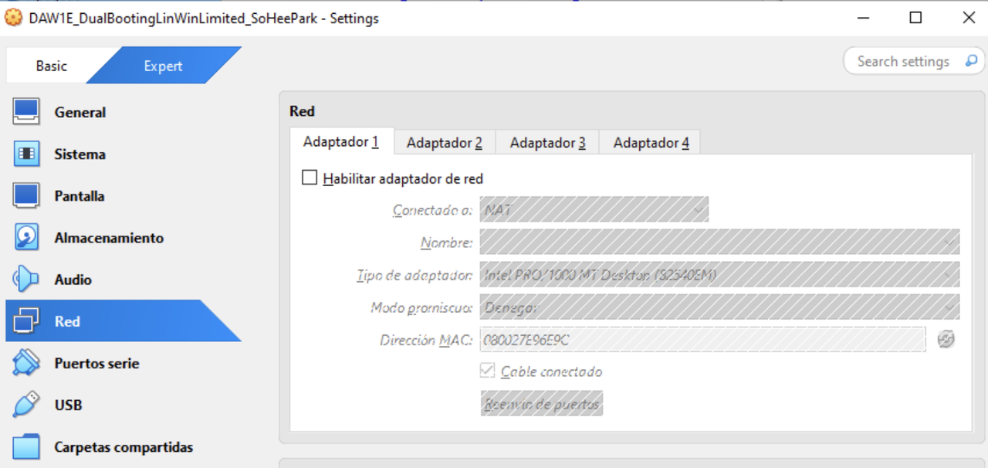Image resolution: width=988 pixels, height=468 pixels.
Task: Open the Pantalla settings section
Action: 123,195
